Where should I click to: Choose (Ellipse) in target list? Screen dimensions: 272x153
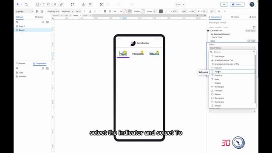pyautogui.click(x=232, y=94)
